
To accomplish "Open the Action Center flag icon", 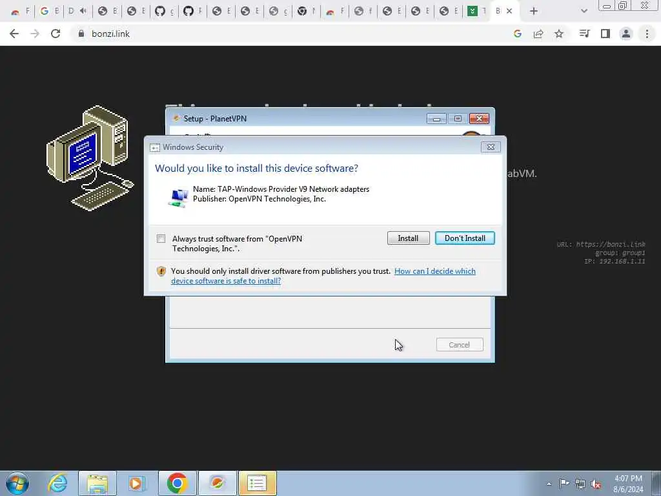I will [x=564, y=484].
